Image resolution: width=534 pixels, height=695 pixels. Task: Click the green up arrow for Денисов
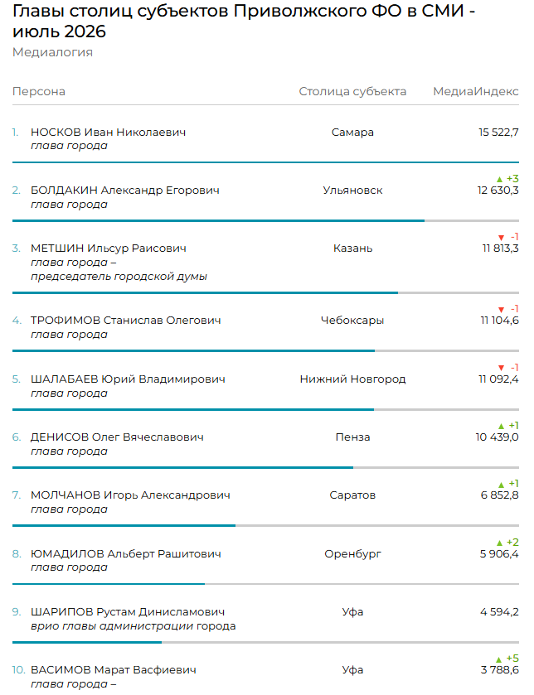pyautogui.click(x=501, y=426)
